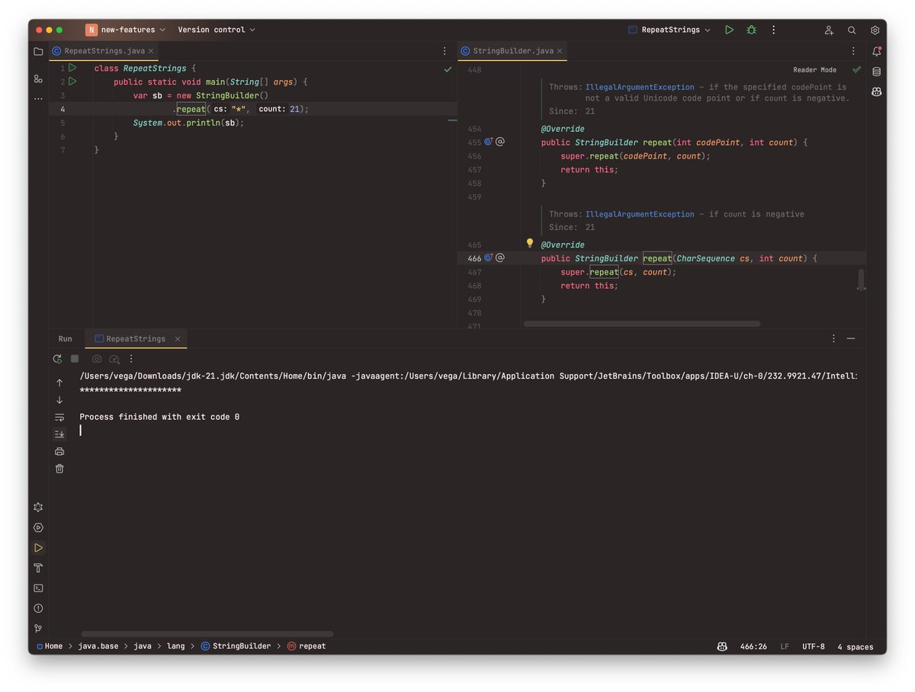Open Code With Me add-user icon
The height and width of the screenshot is (692, 915).
point(829,30)
